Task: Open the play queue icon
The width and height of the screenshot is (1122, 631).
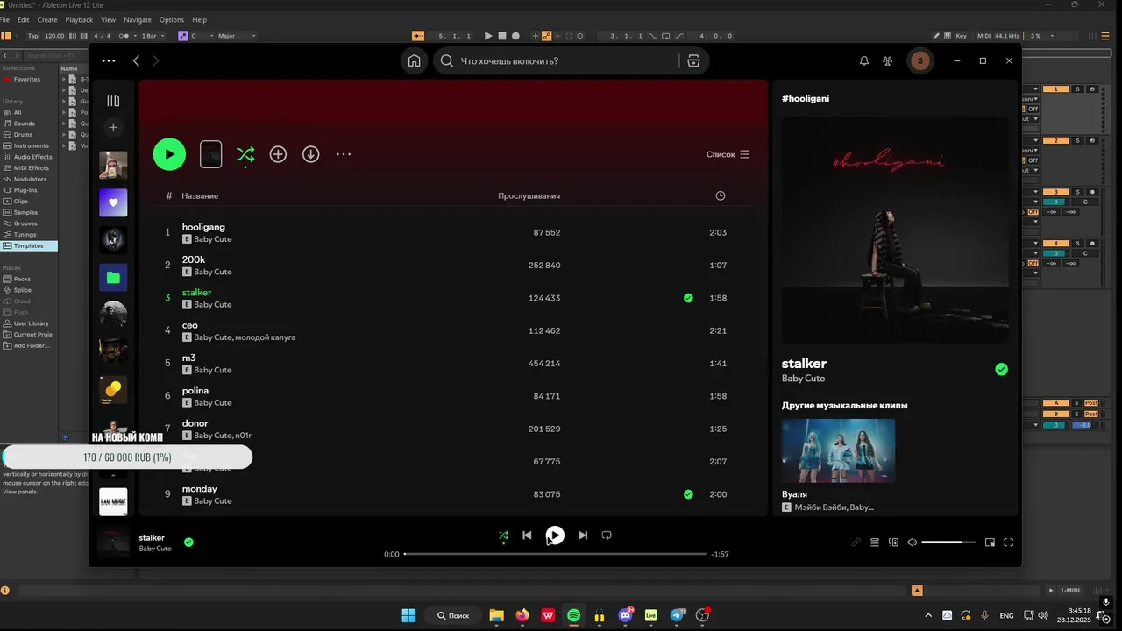Action: 874,542
